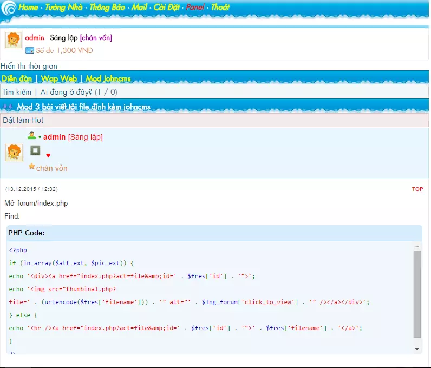Navigate to the Diễn đàn breadcrumb

tap(17, 78)
